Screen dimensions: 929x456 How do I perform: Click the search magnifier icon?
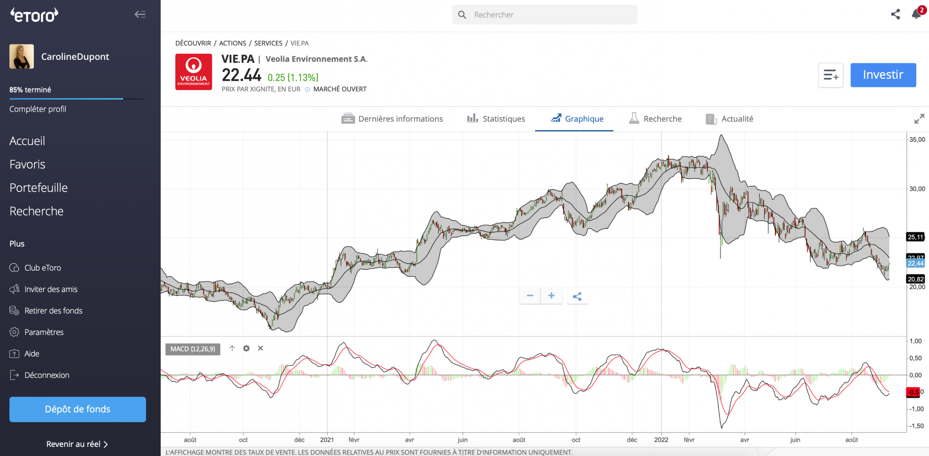462,15
